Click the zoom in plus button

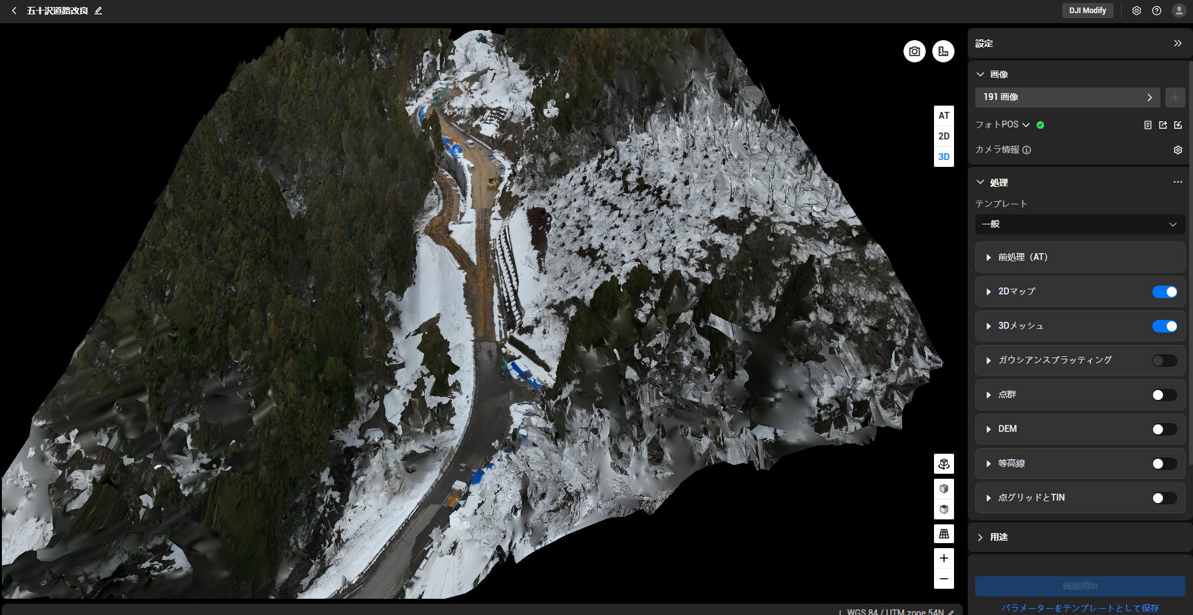coord(943,558)
